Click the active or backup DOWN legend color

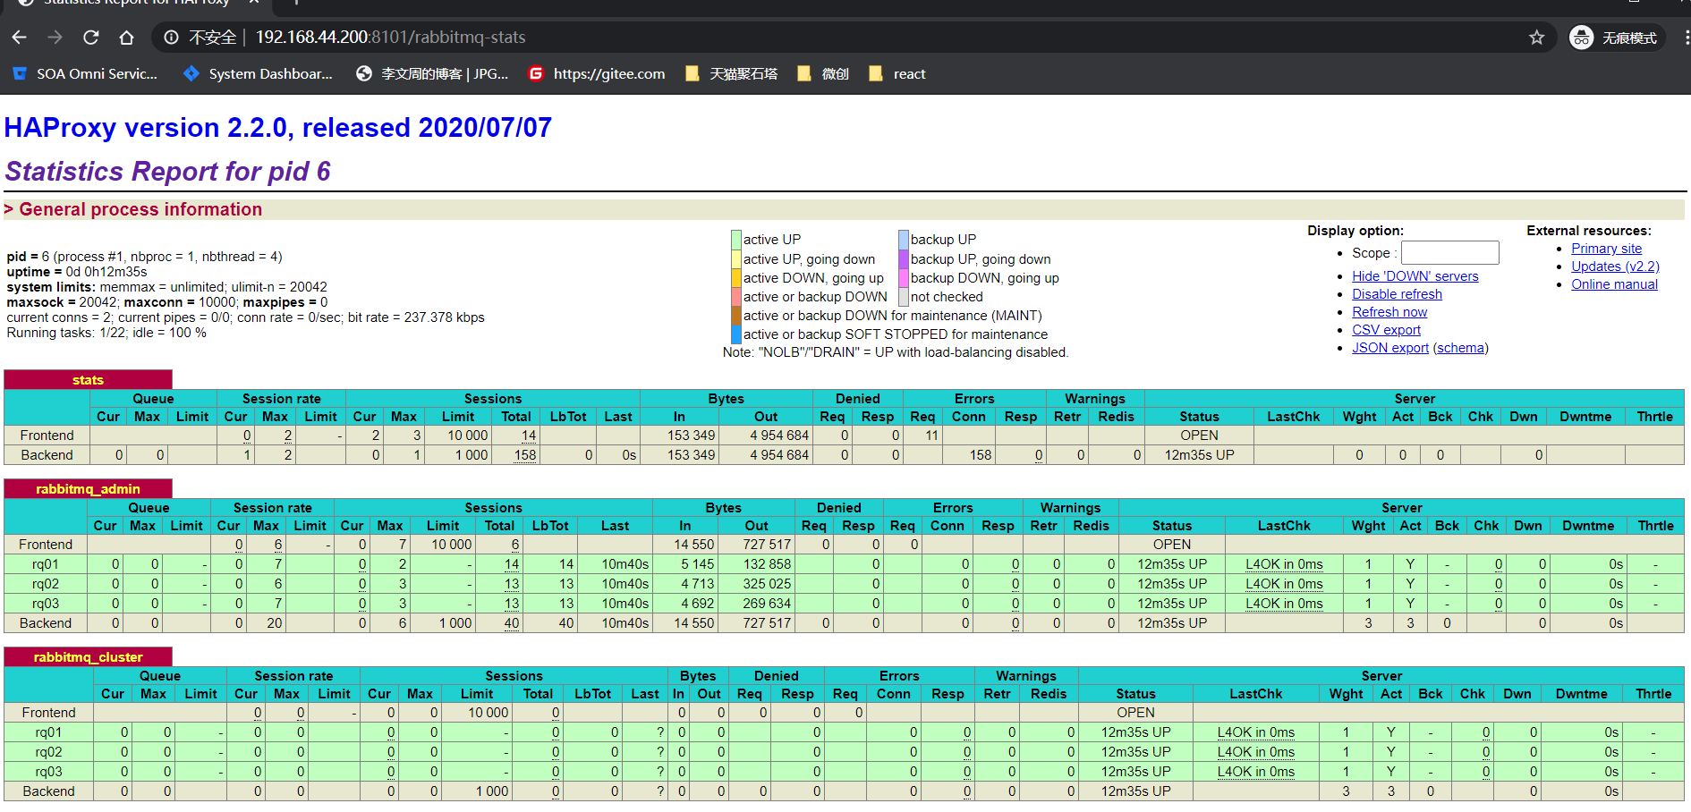coord(735,297)
